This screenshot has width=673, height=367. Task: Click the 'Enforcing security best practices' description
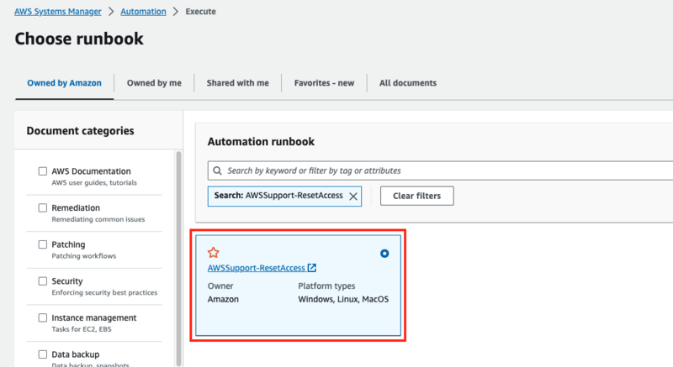tap(104, 292)
